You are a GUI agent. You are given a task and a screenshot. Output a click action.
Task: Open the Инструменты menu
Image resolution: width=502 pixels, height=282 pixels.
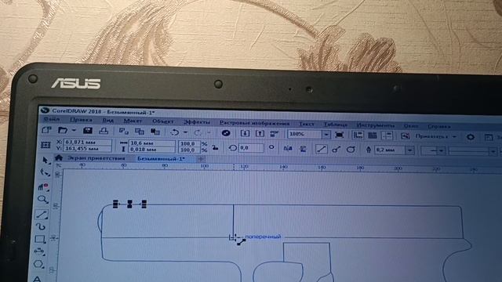tap(376, 125)
